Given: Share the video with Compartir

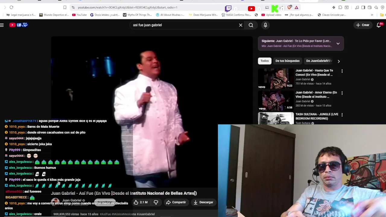Looking at the screenshot, I should point(176,202).
